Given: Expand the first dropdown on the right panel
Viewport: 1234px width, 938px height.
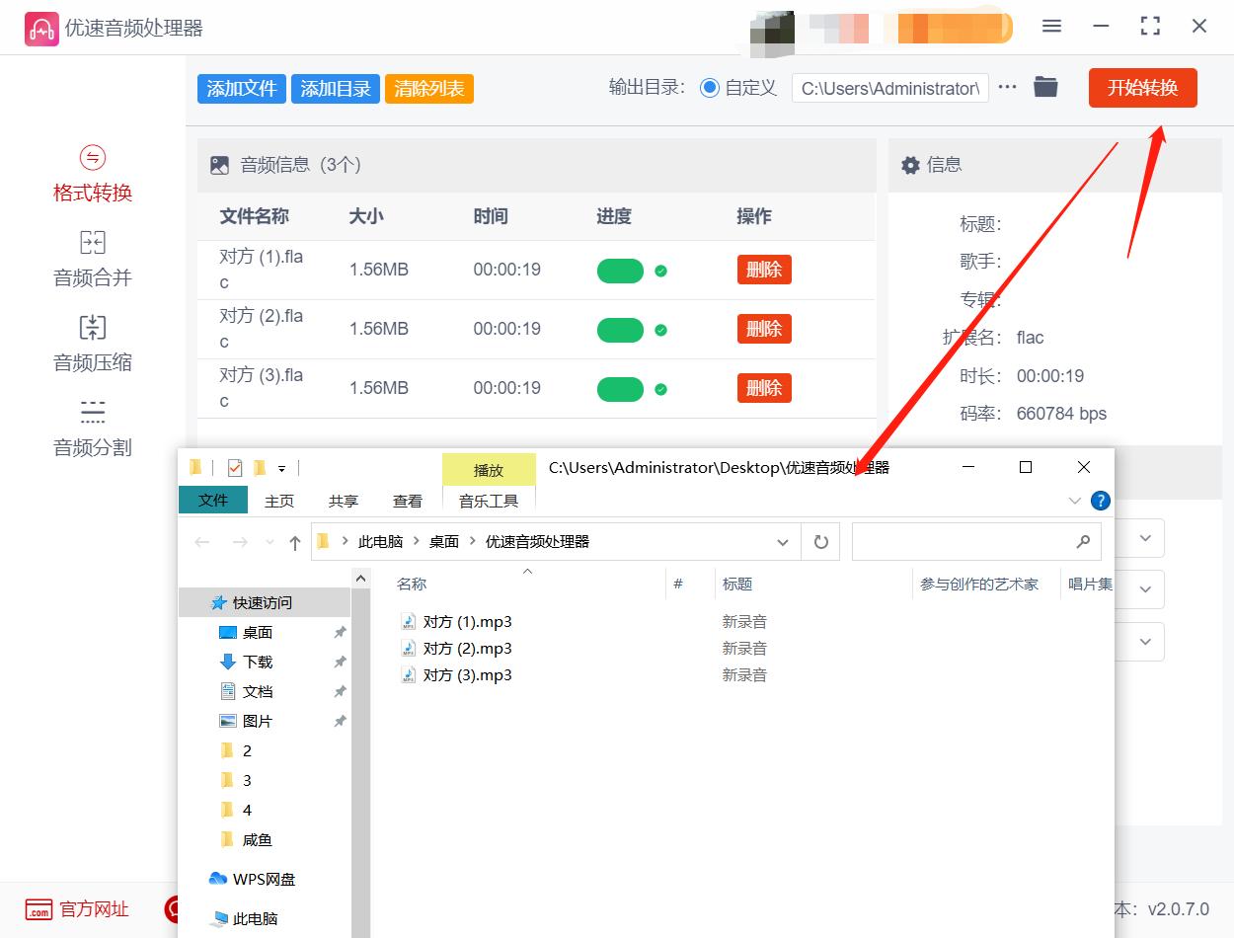Looking at the screenshot, I should pos(1144,538).
